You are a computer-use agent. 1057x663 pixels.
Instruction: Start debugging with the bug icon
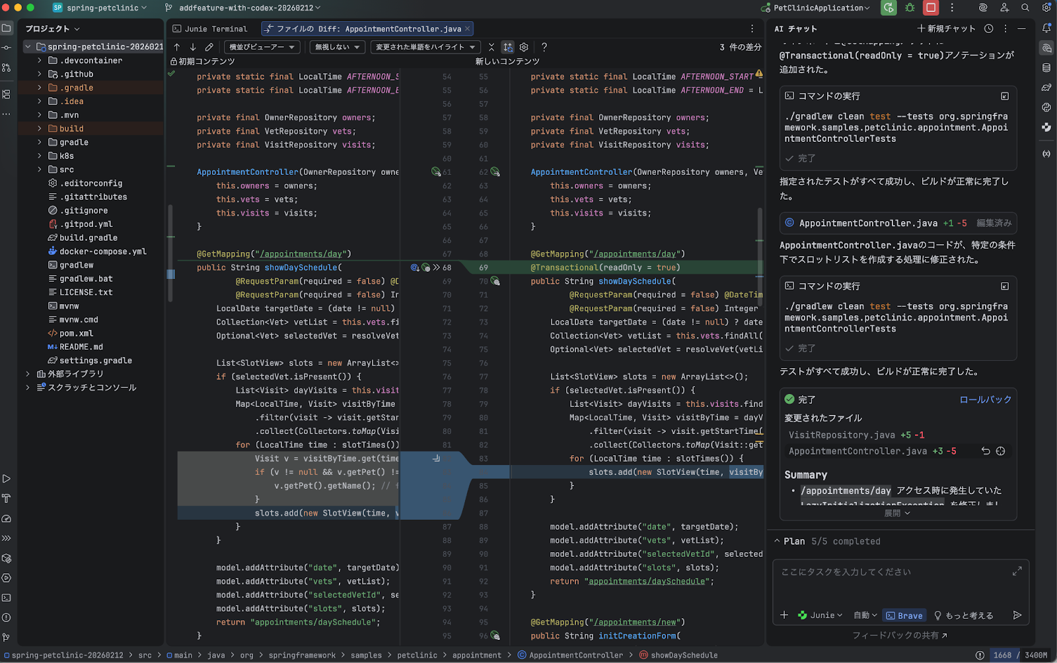point(910,8)
